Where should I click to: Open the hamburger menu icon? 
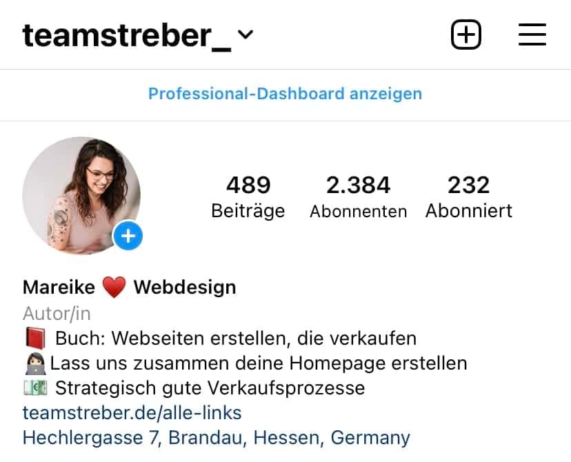click(532, 34)
